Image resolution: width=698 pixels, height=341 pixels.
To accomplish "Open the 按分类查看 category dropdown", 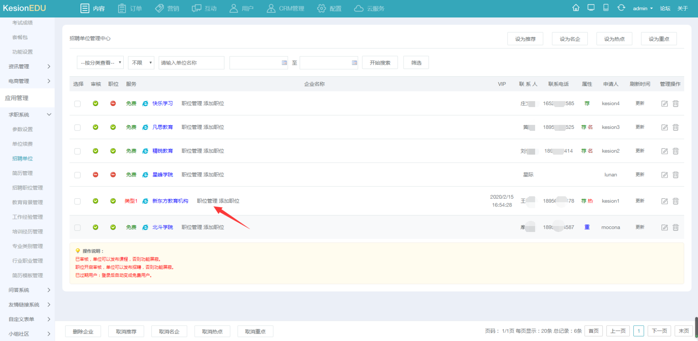I will click(x=100, y=63).
